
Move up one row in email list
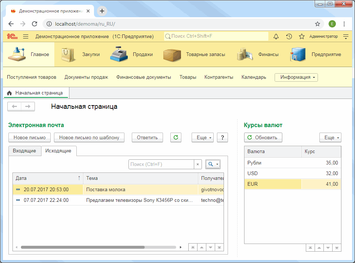pyautogui.click(x=202, y=247)
